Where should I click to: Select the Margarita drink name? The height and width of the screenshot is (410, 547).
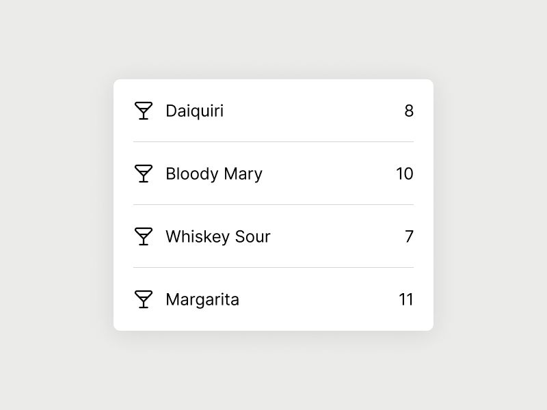tap(202, 299)
